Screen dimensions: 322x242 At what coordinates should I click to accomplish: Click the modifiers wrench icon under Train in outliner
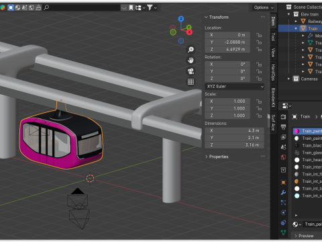tap(311, 36)
